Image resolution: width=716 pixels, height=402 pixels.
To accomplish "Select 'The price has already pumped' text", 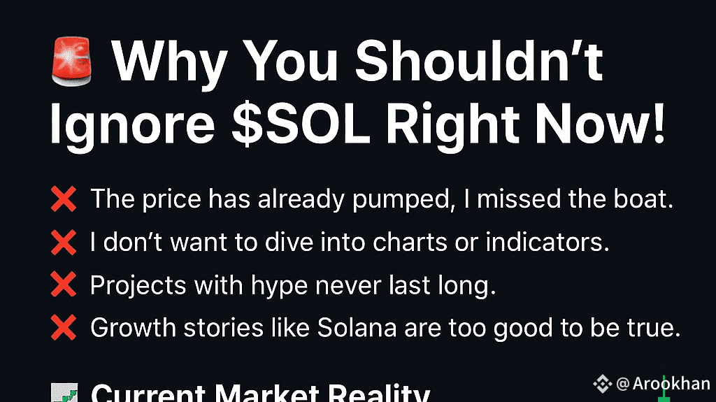I will (273, 200).
